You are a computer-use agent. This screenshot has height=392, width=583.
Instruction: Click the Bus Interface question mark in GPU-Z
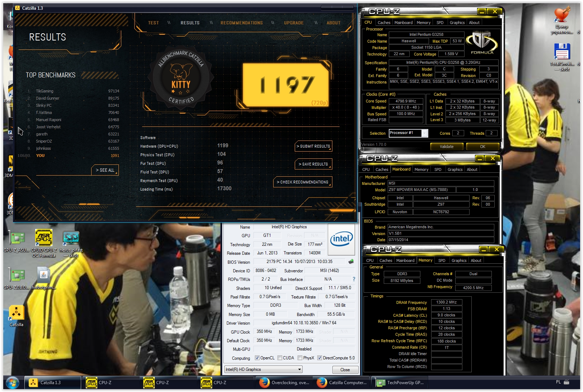pyautogui.click(x=354, y=279)
